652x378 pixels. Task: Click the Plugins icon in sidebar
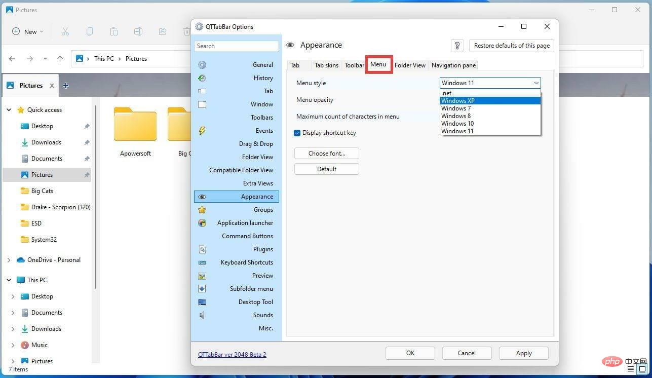tap(202, 249)
